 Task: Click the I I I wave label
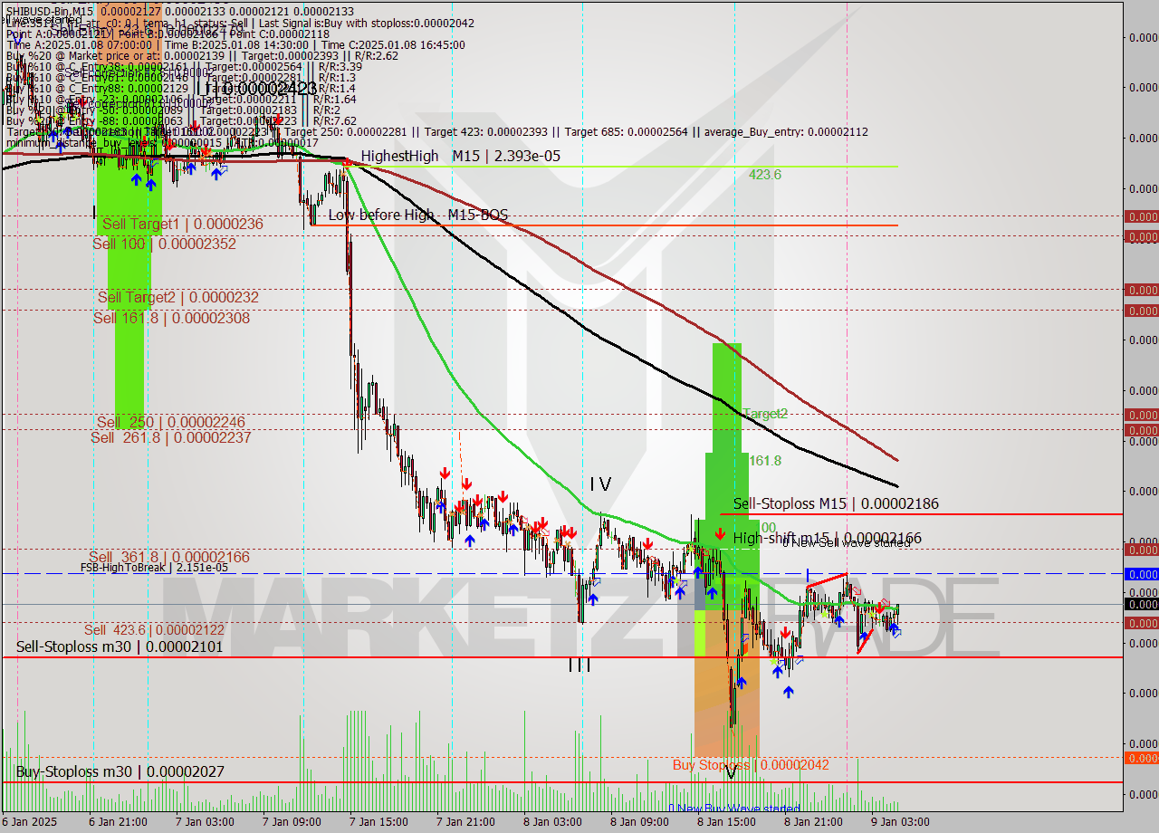(579, 665)
